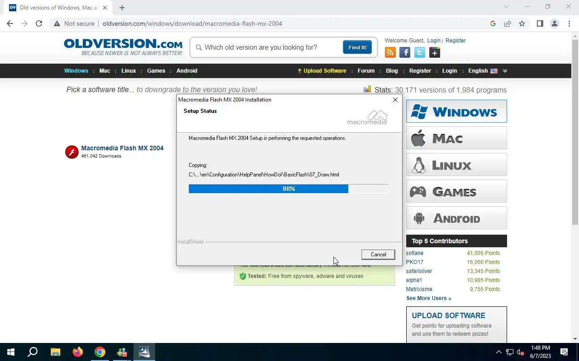Open Firefox from the taskbar
Image resolution: width=579 pixels, height=361 pixels.
(x=78, y=352)
